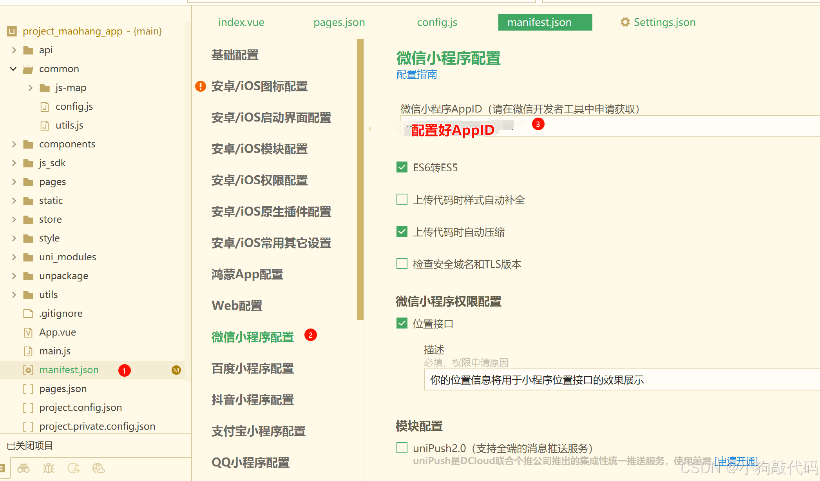Screen dimensions: 820x481
Task: Open the binoculars search icon in bottom bar
Action: coord(24,468)
